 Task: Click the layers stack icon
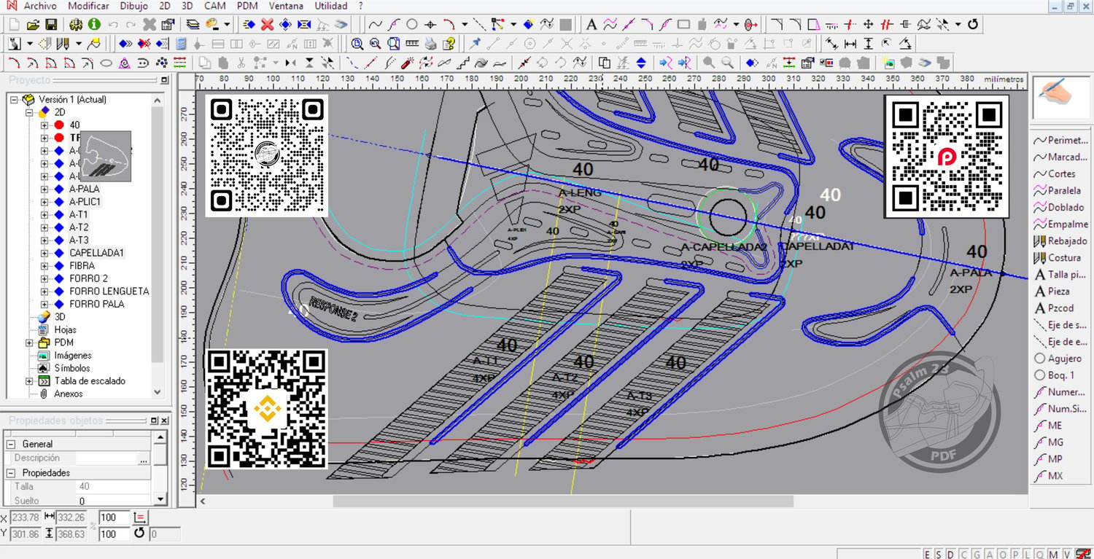193,25
